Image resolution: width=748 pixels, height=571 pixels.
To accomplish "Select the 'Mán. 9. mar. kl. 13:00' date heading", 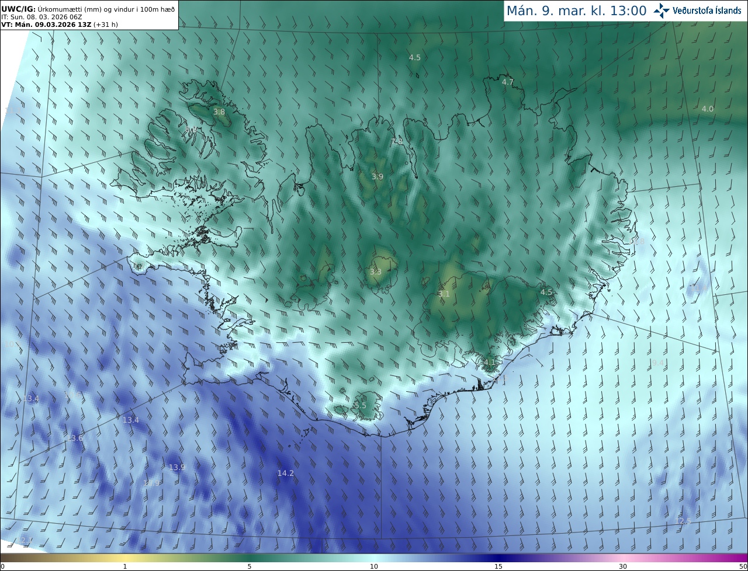I will click(x=576, y=11).
